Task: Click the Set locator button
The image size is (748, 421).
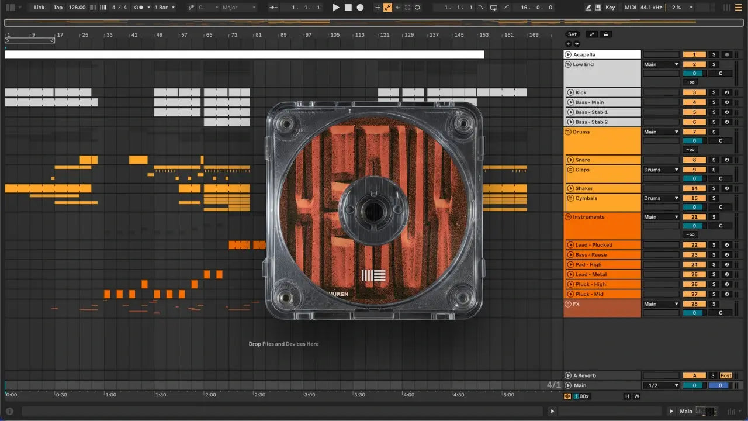Action: coord(572,34)
